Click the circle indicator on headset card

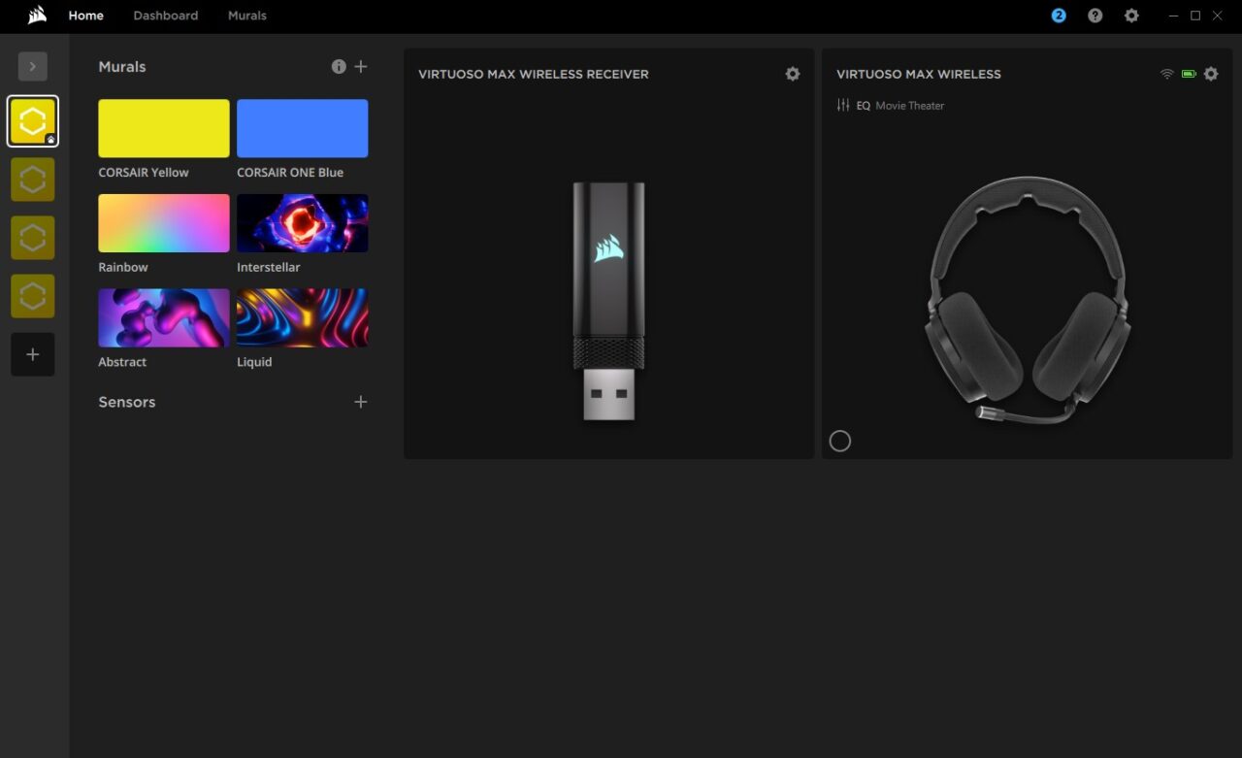tap(840, 441)
